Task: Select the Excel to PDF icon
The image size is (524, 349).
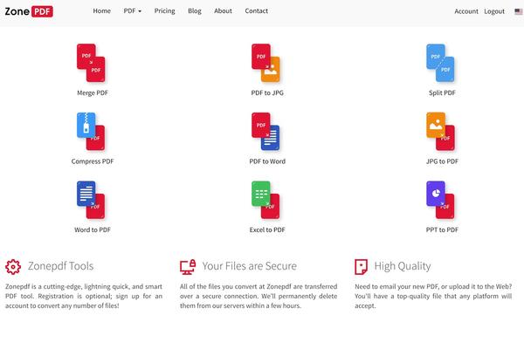Action: coord(265,200)
